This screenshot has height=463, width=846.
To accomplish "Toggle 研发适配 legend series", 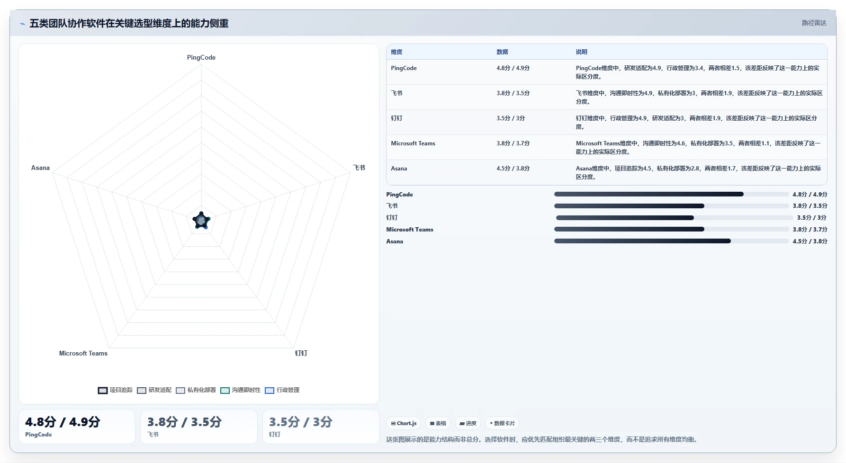I will point(154,390).
